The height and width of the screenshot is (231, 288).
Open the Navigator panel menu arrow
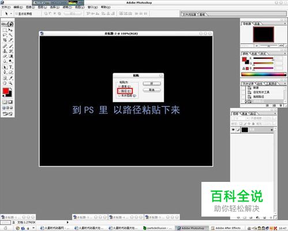click(285, 24)
